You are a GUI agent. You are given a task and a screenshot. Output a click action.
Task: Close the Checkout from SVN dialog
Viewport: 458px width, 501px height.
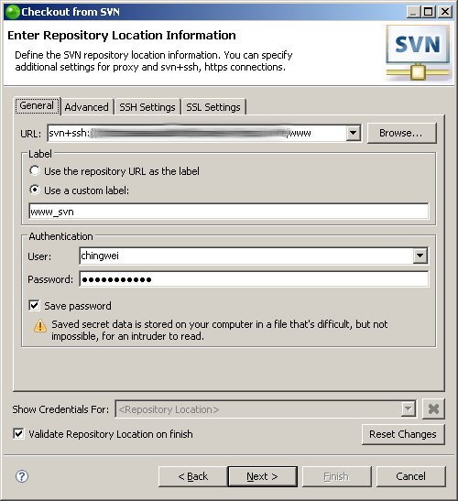[x=444, y=12]
